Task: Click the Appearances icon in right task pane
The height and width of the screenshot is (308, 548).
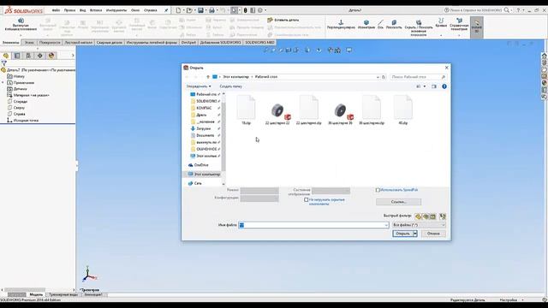Action: 545,83
